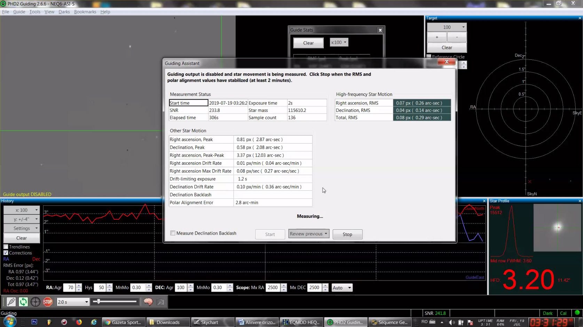The width and height of the screenshot is (583, 327).
Task: Open History y: +/-4" scale dropdown
Action: click(x=22, y=219)
